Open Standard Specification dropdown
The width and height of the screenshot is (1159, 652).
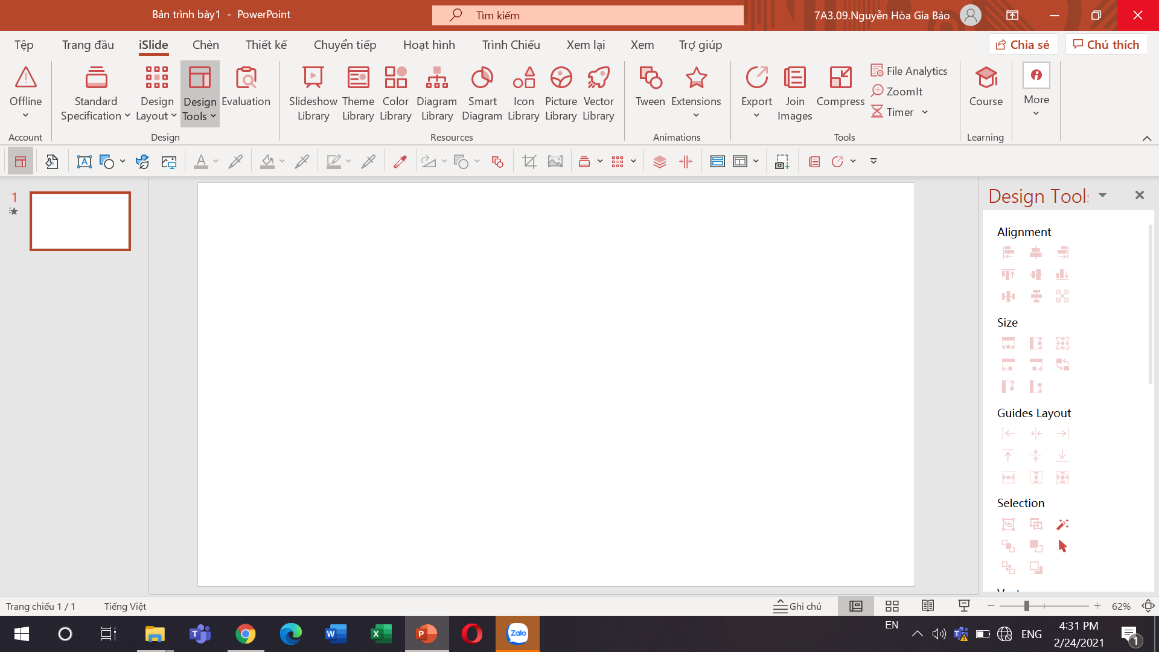click(x=95, y=94)
